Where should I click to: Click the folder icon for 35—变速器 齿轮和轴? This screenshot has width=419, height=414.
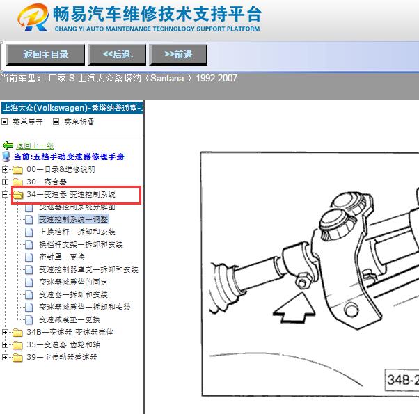17,345
